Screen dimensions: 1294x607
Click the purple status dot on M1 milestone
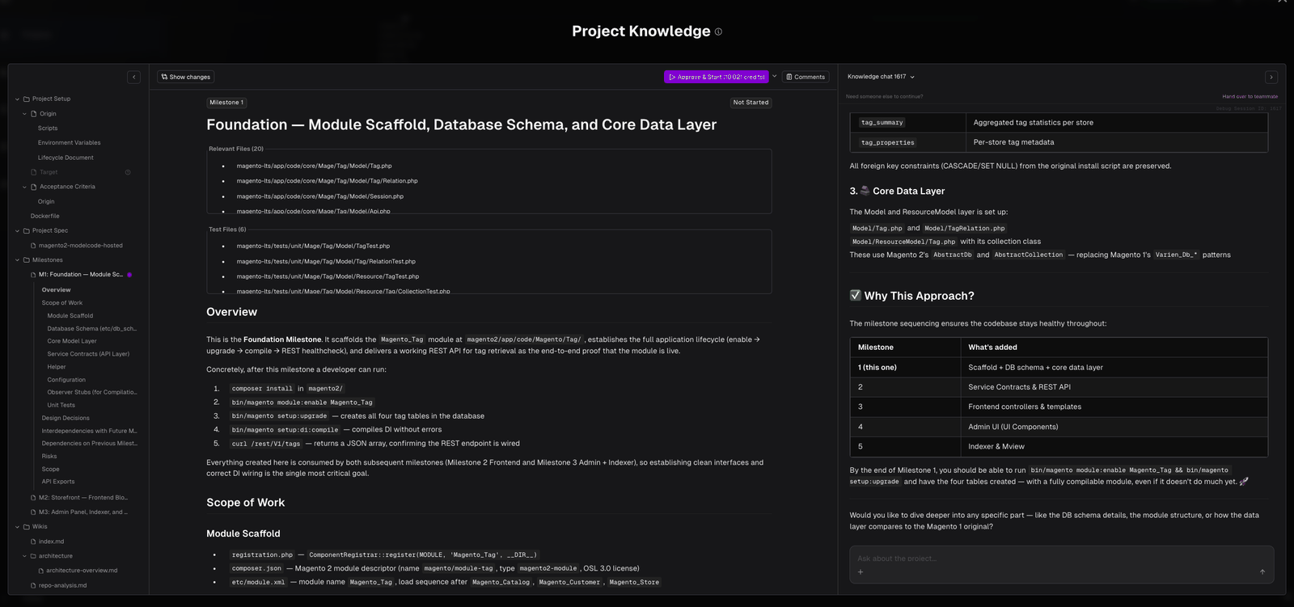[129, 275]
